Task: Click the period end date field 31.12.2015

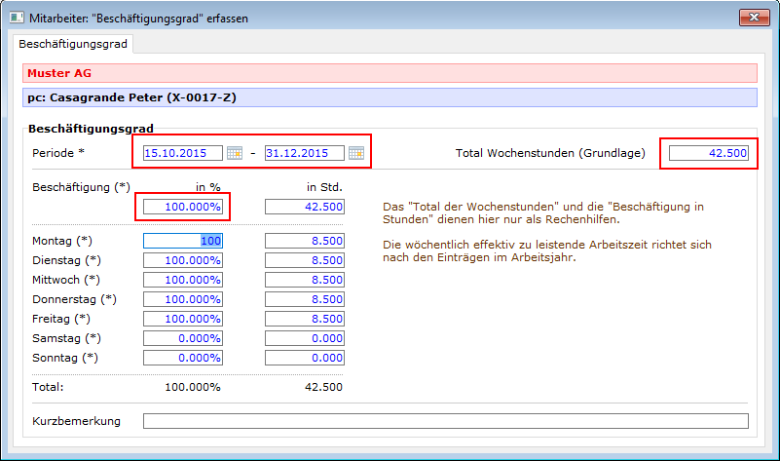Action: [304, 153]
